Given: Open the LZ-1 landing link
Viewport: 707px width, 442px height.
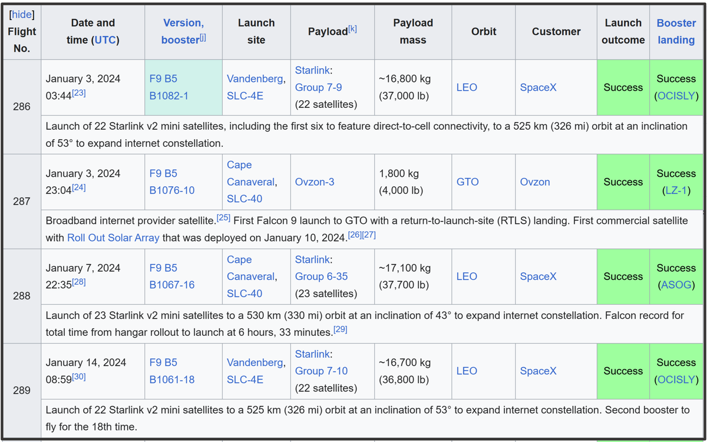Looking at the screenshot, I should click(676, 190).
